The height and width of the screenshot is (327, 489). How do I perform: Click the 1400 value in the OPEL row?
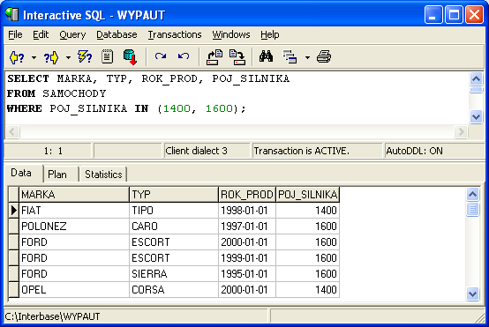click(x=308, y=290)
